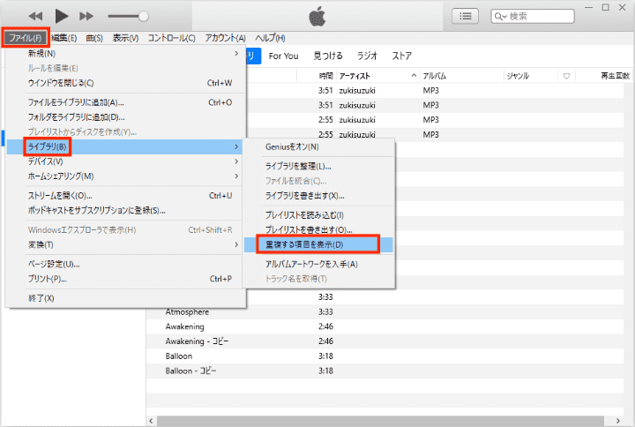Choose ライブラリを整理(L)...
Viewport: 635px width, 427px height.
(318, 167)
